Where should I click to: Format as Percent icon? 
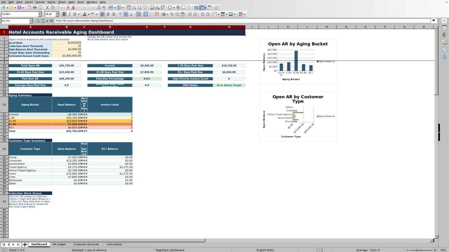(x=172, y=14)
